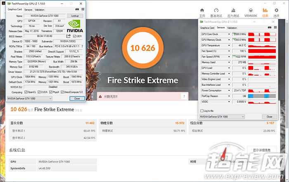The width and height of the screenshot is (289, 182).
Task: Expand the Power Consumption sensor dropdown
Action: (x=229, y=90)
